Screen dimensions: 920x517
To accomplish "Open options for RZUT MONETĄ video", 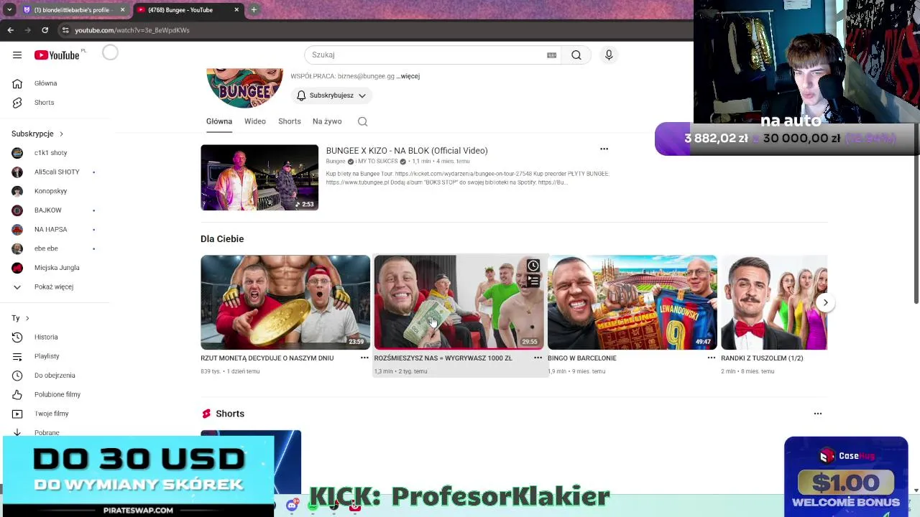I will point(364,358).
